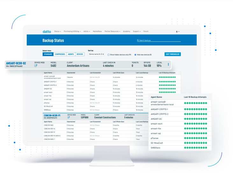The width and height of the screenshot is (233, 173).
Task: Click SMBShare in the main agent table
Action: coord(47,110)
